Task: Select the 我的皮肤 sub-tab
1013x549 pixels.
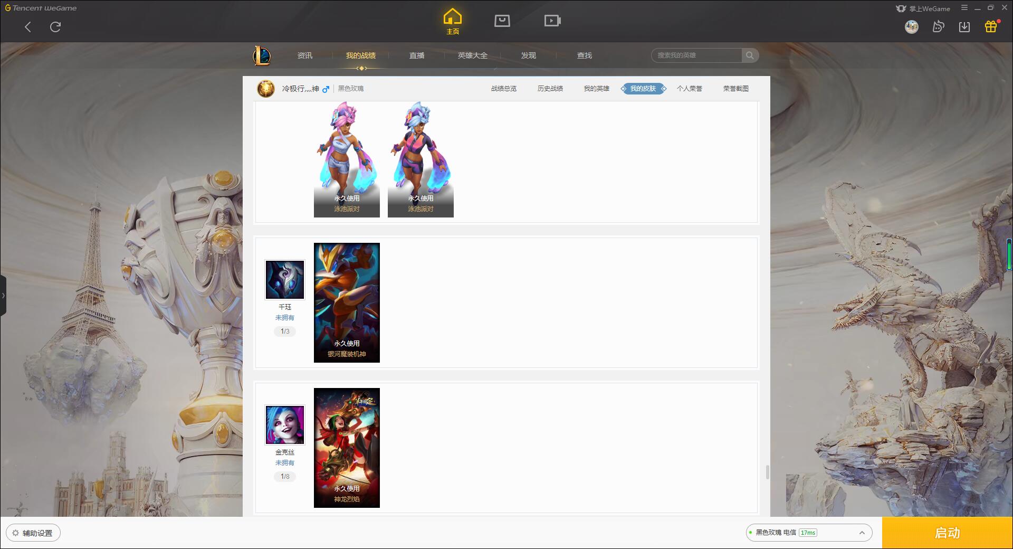Action: tap(643, 89)
